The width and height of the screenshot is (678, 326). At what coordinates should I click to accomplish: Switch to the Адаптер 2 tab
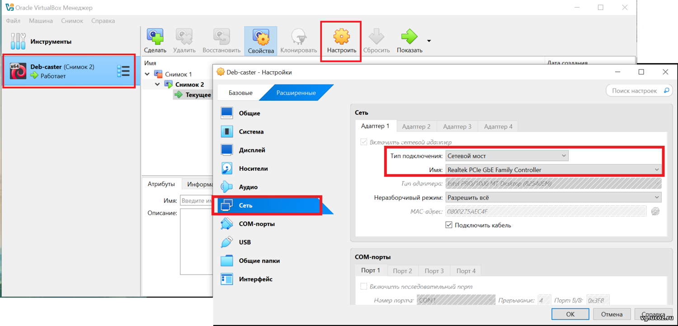tap(416, 126)
